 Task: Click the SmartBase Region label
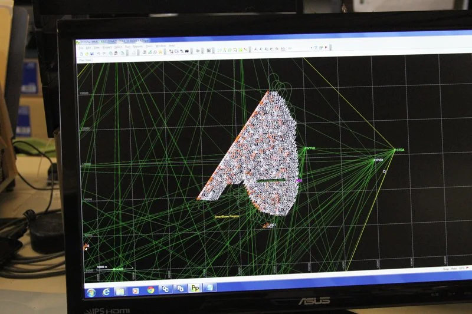(227, 216)
